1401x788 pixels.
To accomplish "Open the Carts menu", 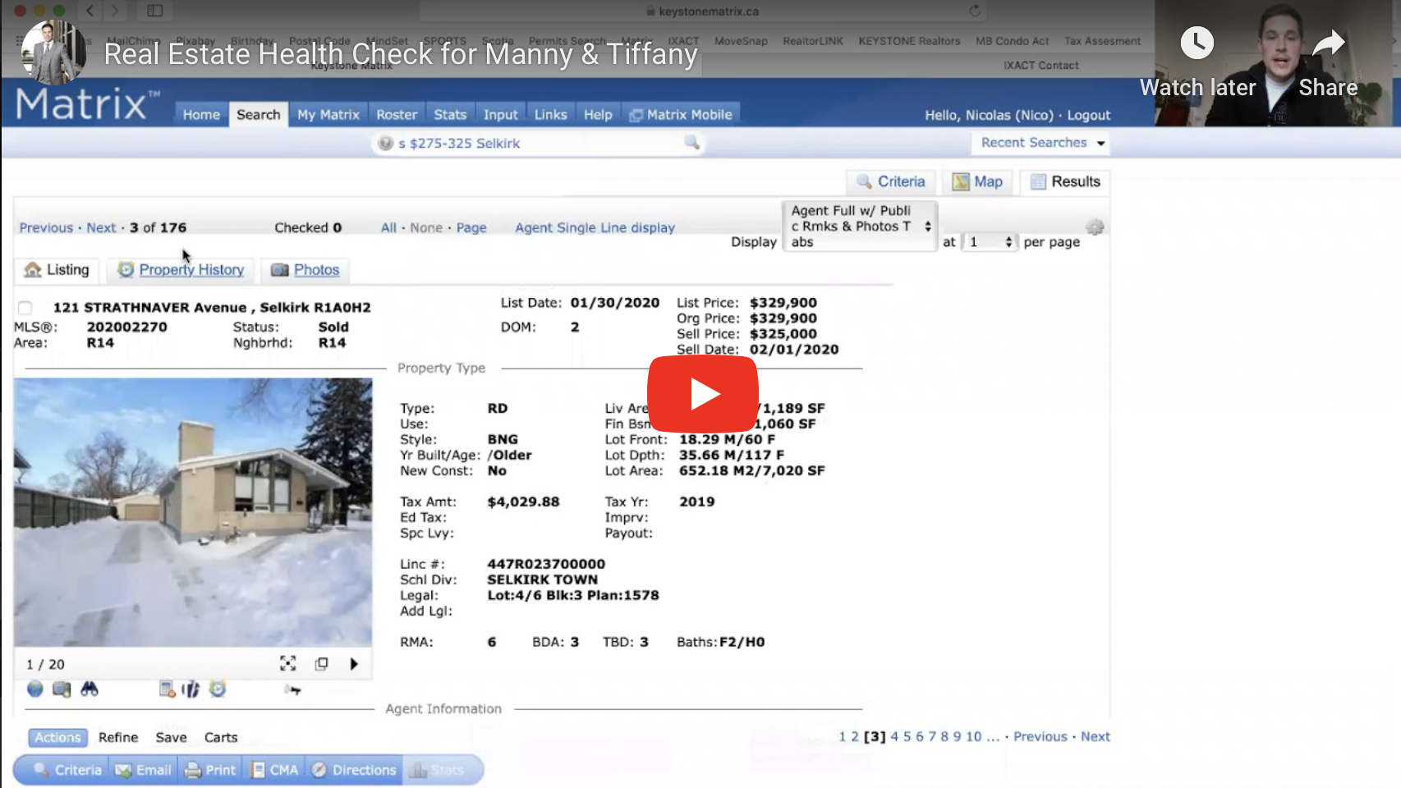I will pos(221,737).
